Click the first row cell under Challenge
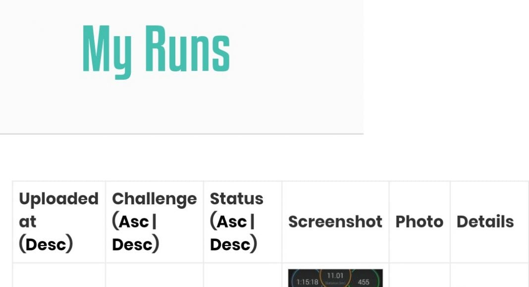This screenshot has height=287, width=529. pyautogui.click(x=154, y=276)
